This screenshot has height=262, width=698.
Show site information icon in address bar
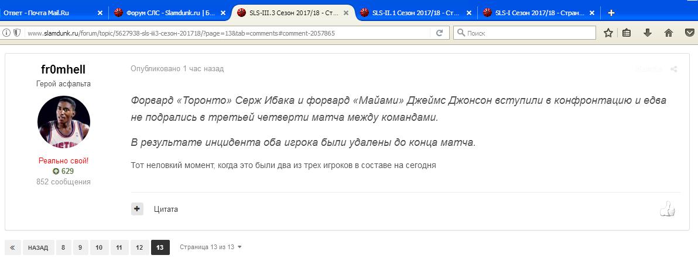coord(6,33)
